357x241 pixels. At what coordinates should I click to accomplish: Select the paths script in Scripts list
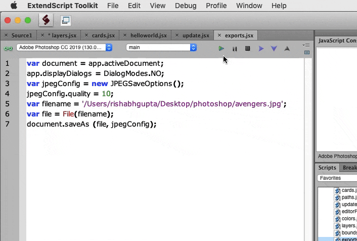tap(346, 197)
